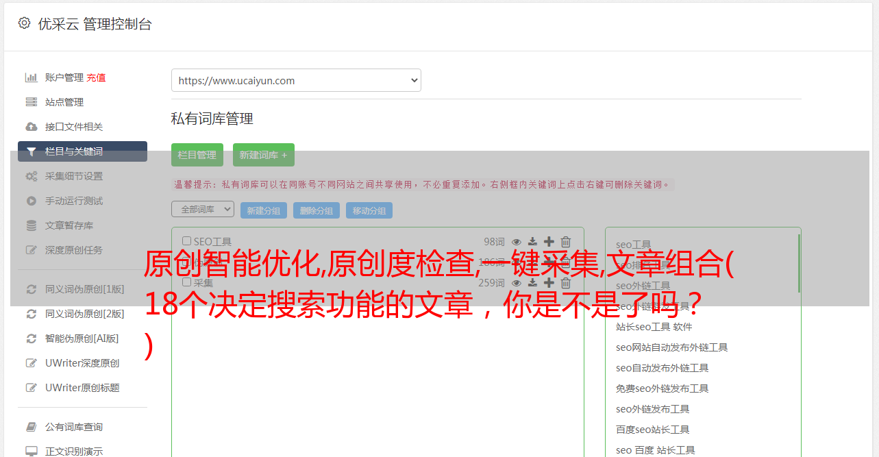Click the 新建词库 + button
The image size is (879, 457).
(x=264, y=155)
